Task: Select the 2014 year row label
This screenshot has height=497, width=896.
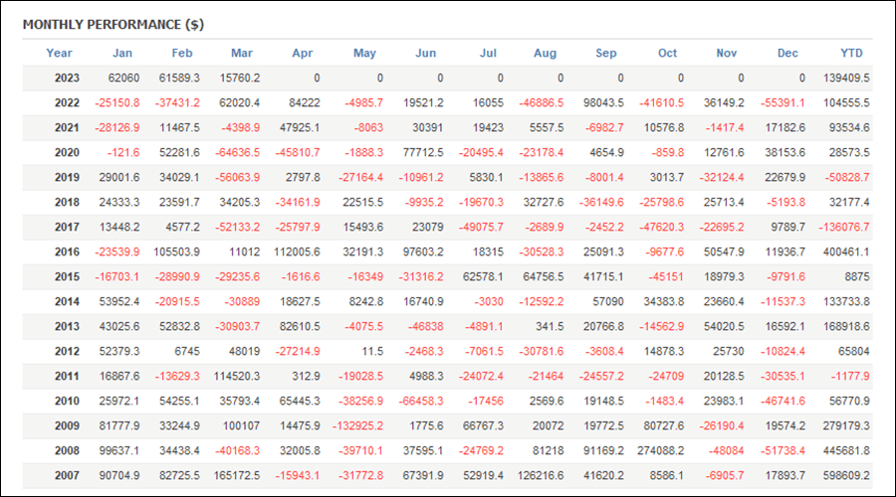Action: [x=67, y=301]
